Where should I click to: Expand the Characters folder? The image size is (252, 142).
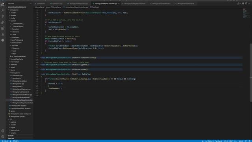[x=15, y=29]
